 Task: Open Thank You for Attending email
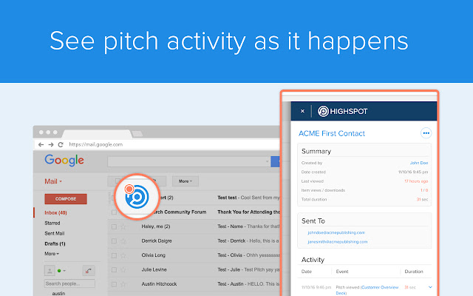point(248,212)
